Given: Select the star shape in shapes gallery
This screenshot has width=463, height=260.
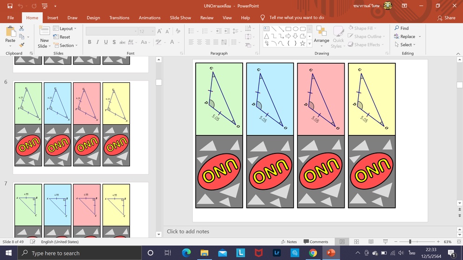Looking at the screenshot, I should click(302, 43).
